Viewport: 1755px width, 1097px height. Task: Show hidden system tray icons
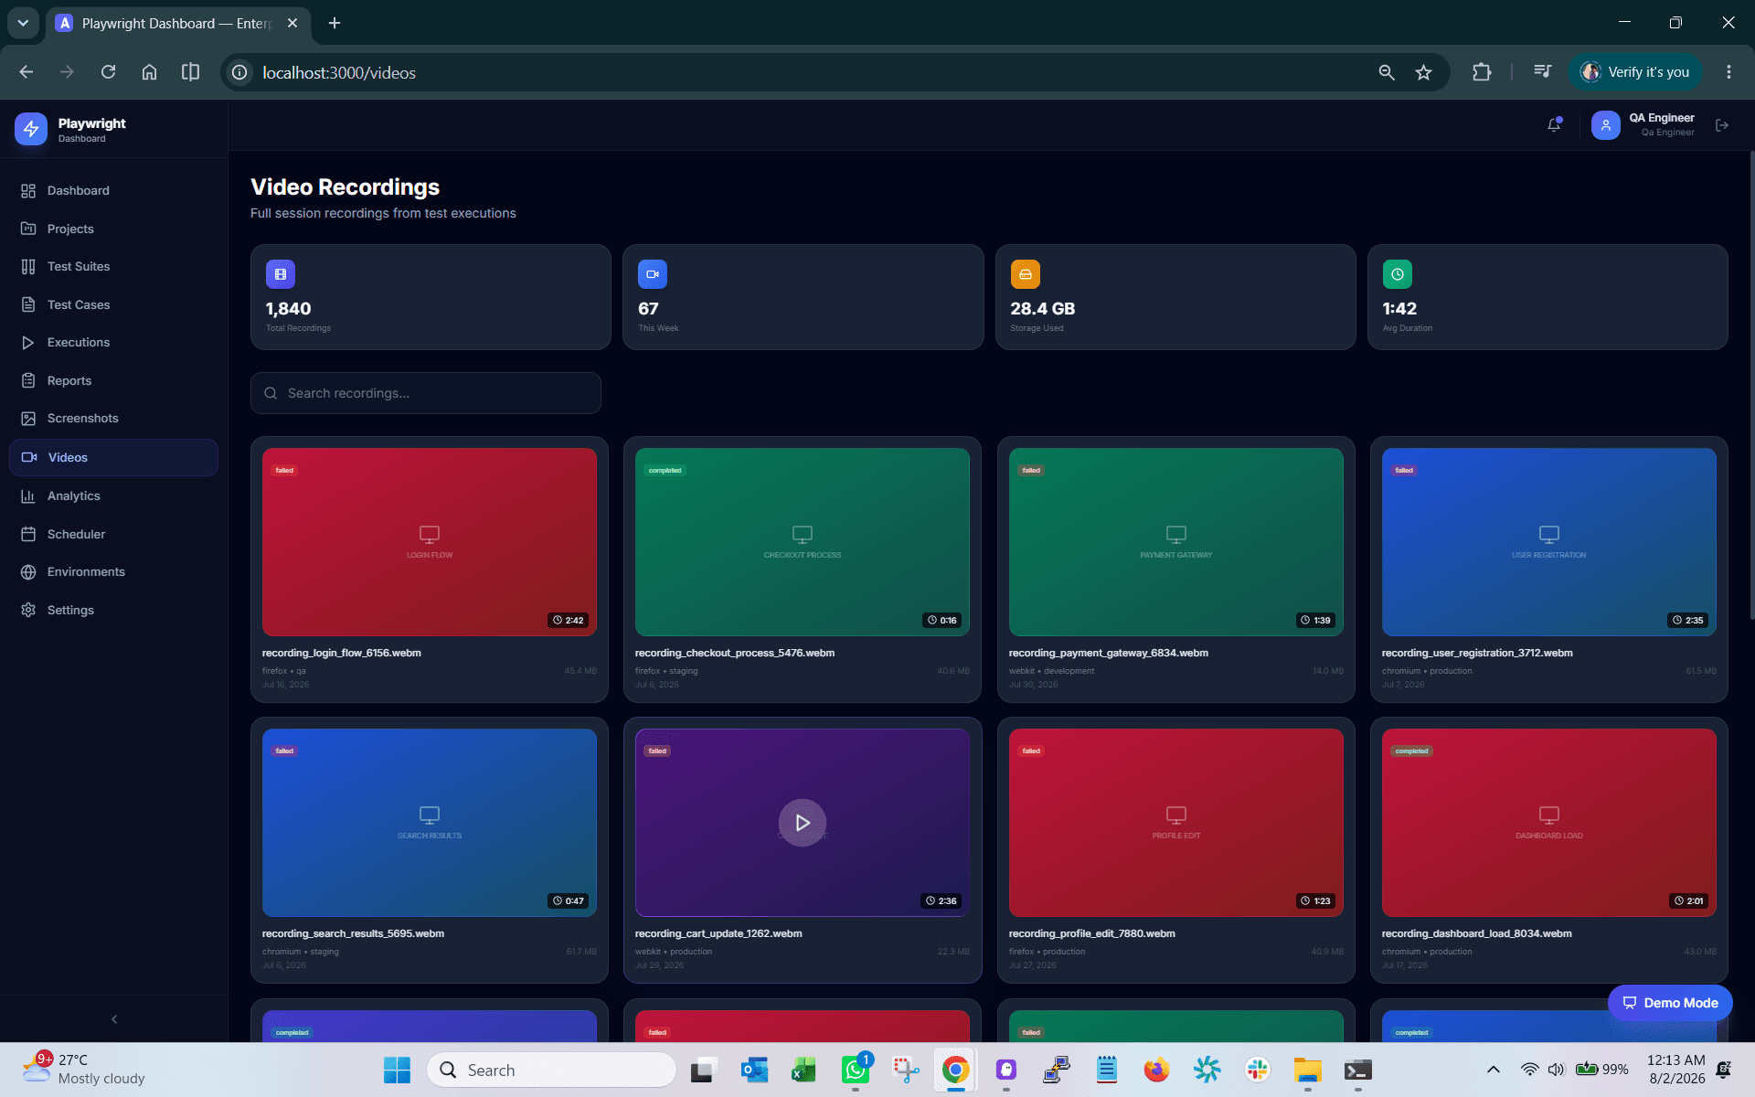point(1494,1070)
